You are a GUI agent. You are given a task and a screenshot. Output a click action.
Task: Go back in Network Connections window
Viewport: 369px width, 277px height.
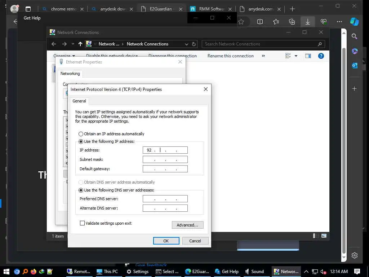(x=54, y=44)
